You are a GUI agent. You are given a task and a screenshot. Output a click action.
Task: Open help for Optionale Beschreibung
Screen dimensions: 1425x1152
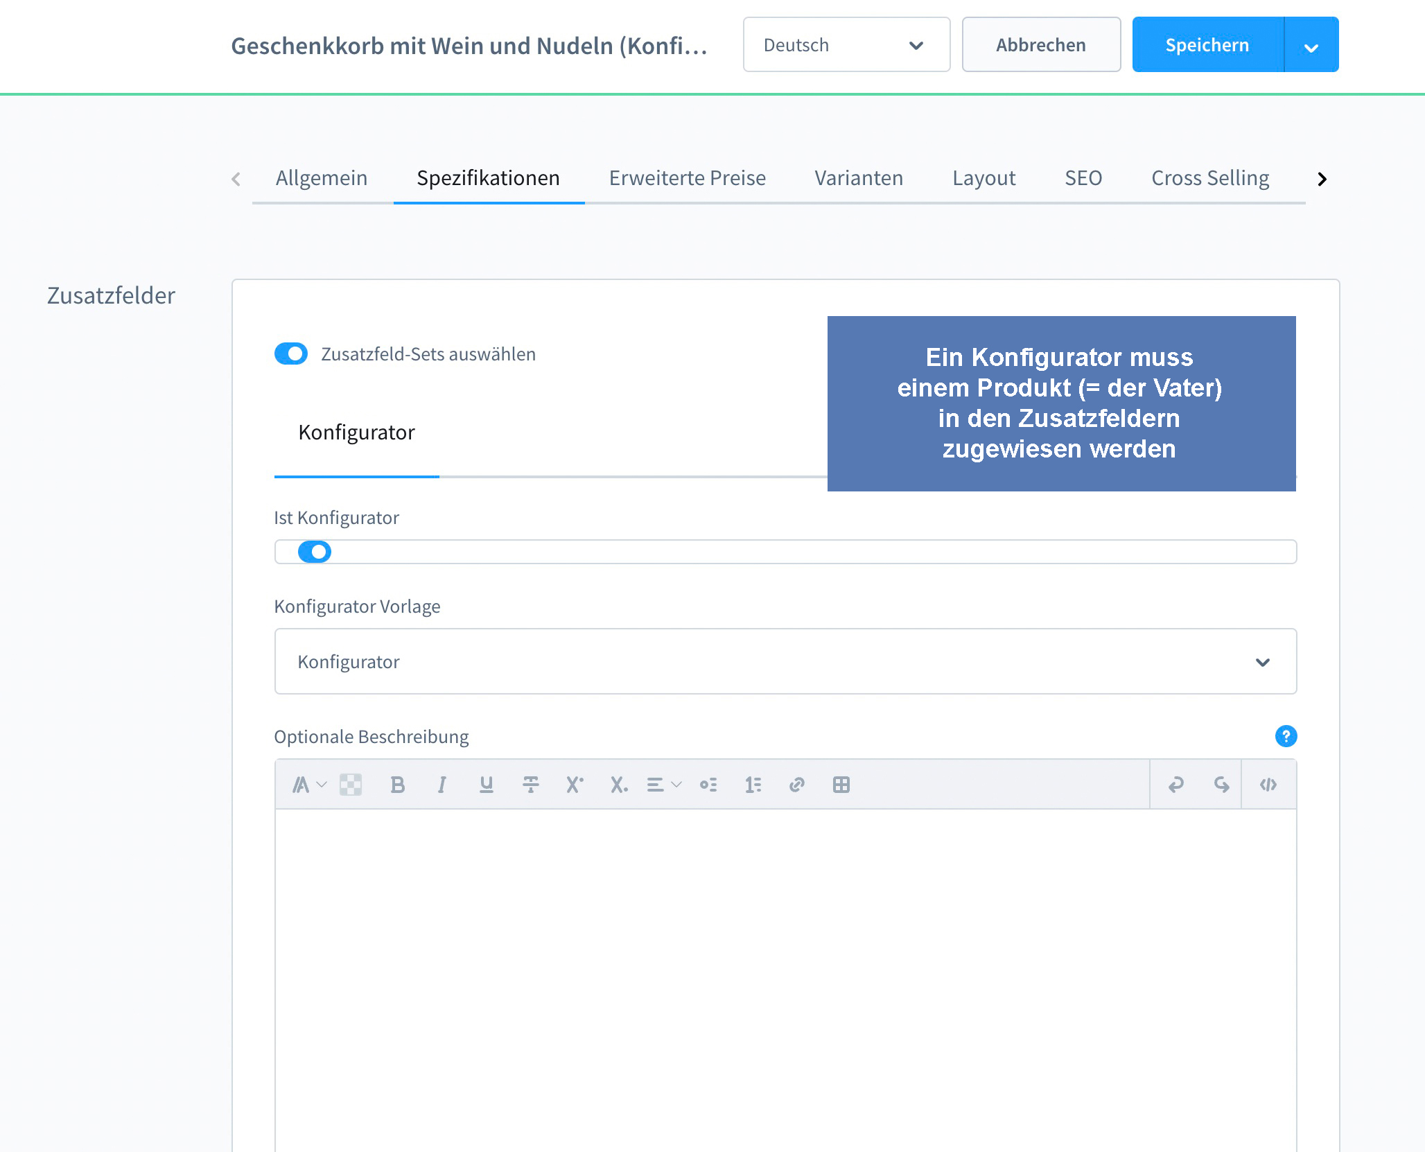1286,736
